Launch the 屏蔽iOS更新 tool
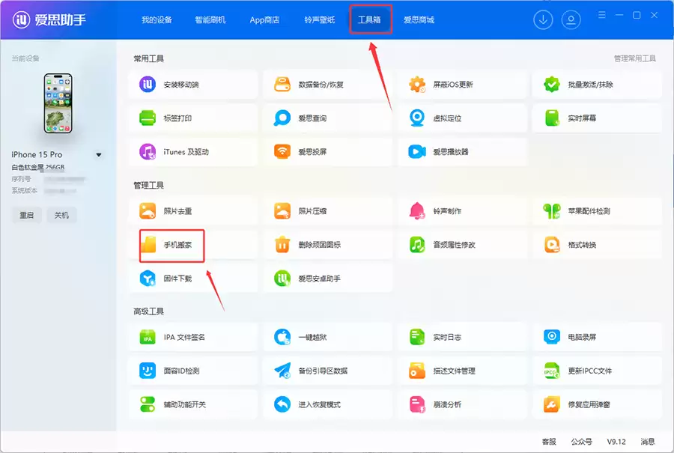The width and height of the screenshot is (674, 453). [x=462, y=85]
